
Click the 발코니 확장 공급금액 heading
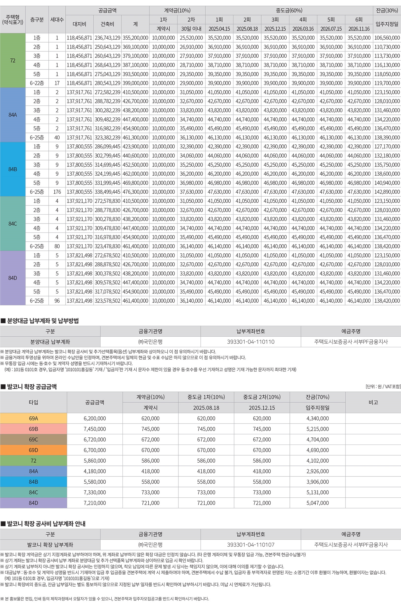click(x=29, y=387)
